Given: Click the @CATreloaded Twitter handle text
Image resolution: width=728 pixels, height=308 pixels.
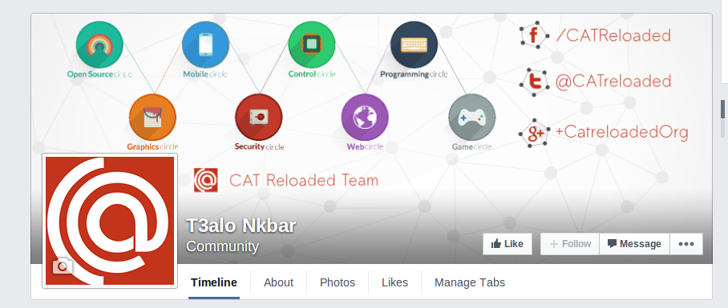Looking at the screenshot, I should coord(613,82).
